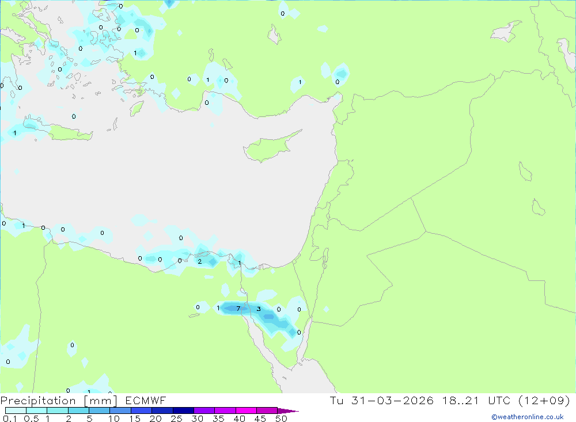Screen dimensions: 576x422
Task: Select the ECMWF model label
Action: pos(146,401)
